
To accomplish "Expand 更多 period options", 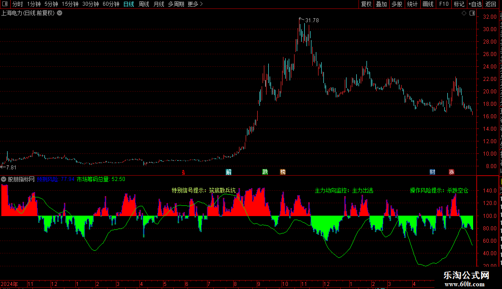I will [195, 4].
